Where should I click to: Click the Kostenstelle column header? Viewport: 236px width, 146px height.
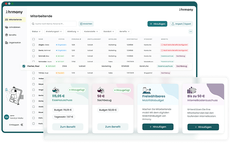click(132, 39)
